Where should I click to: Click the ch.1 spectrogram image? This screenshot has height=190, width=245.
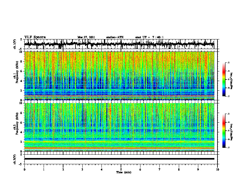pyautogui.click(x=119, y=76)
